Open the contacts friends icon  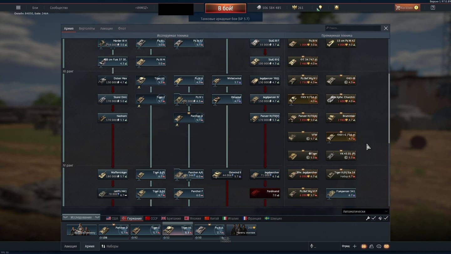371,246
